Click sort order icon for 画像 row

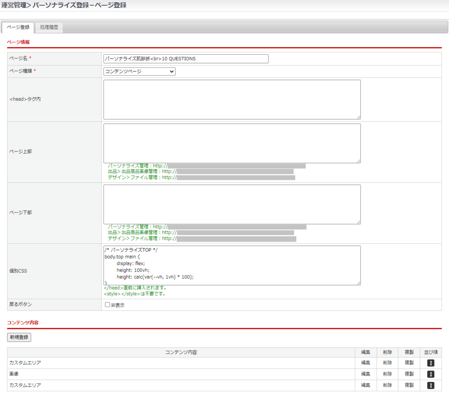click(x=431, y=374)
